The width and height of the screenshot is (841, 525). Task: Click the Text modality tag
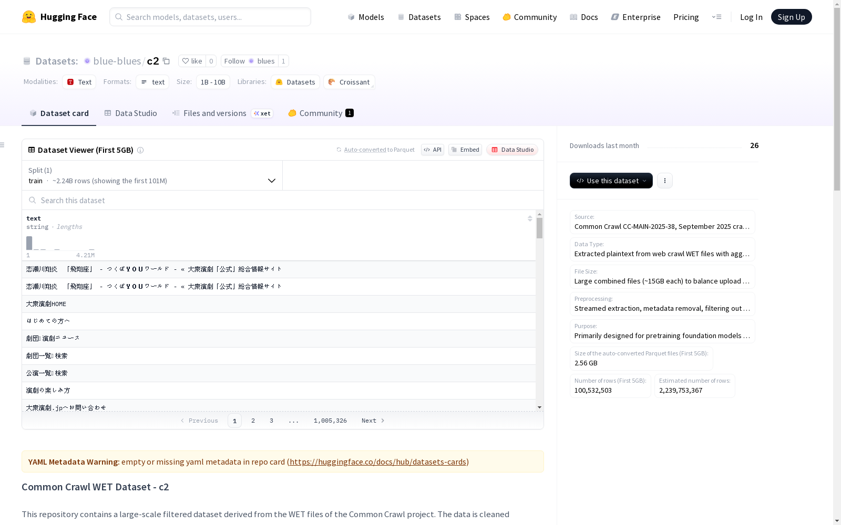[79, 82]
